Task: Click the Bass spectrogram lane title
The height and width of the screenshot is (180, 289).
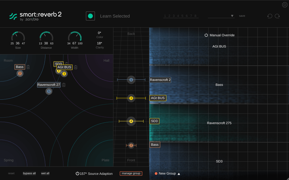Action: coord(219,85)
